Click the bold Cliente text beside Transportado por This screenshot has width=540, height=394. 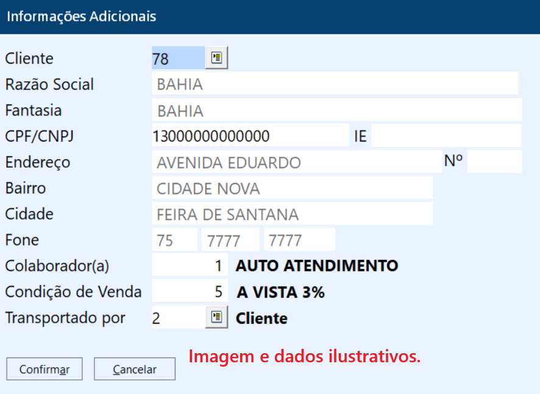pos(261,318)
